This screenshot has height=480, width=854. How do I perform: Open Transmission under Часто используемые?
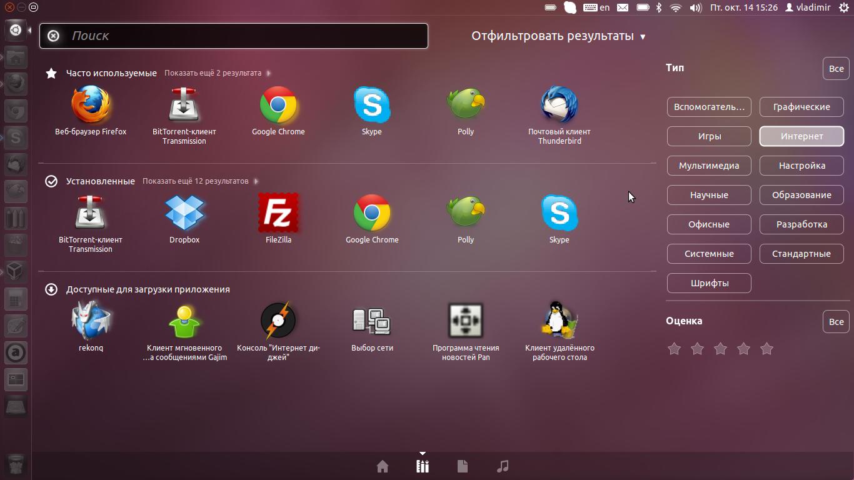(x=184, y=116)
